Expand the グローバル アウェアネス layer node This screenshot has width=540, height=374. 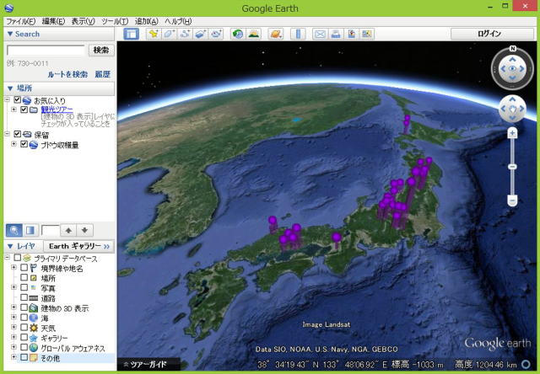[x=13, y=347]
